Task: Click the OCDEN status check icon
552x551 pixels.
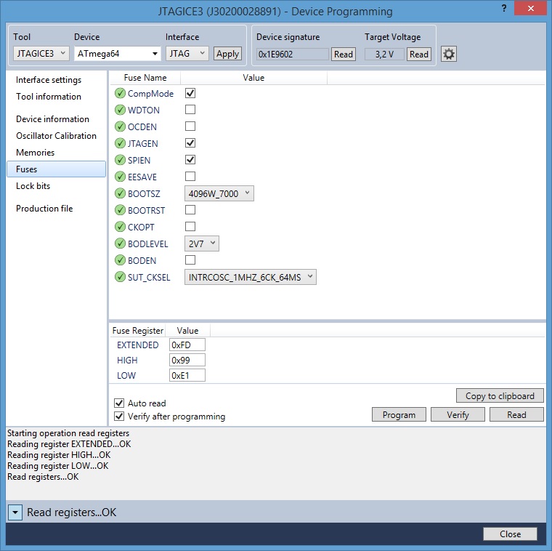Action: 120,126
